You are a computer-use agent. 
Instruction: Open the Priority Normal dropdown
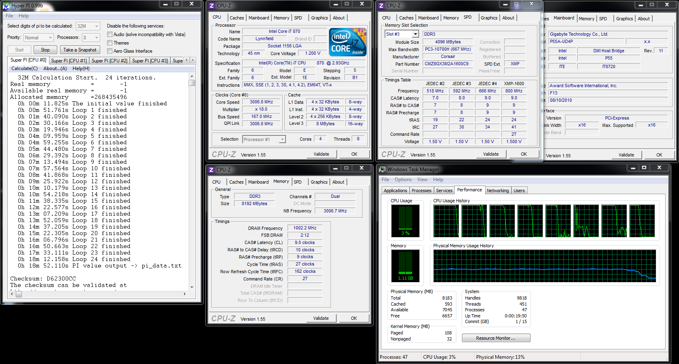pyautogui.click(x=39, y=38)
